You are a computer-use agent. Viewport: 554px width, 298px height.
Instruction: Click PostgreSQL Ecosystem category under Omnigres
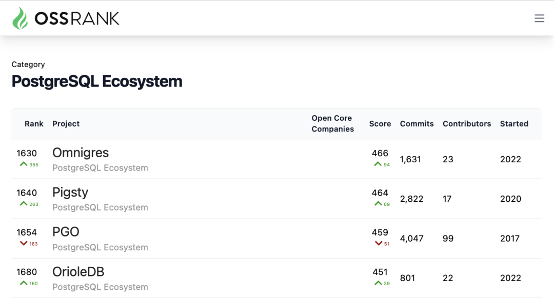tap(100, 168)
